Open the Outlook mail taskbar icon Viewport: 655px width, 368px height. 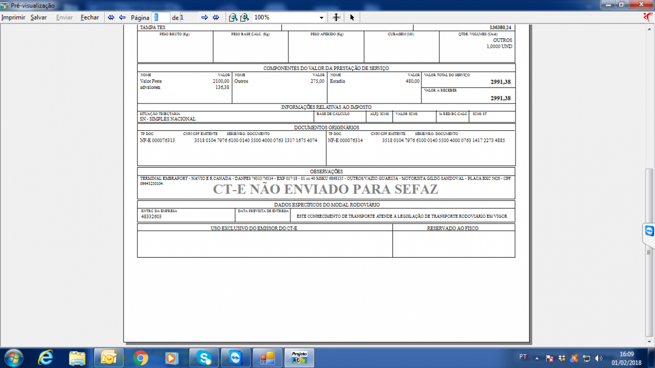[x=109, y=358]
